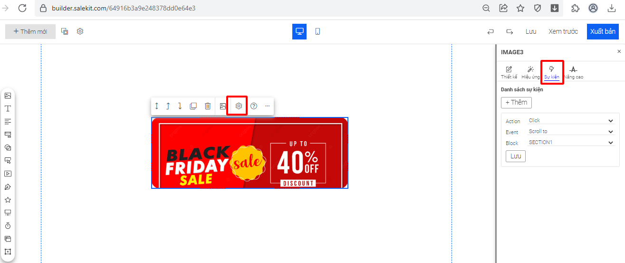
Task: Select the Black Friday banner image
Action: point(250,153)
